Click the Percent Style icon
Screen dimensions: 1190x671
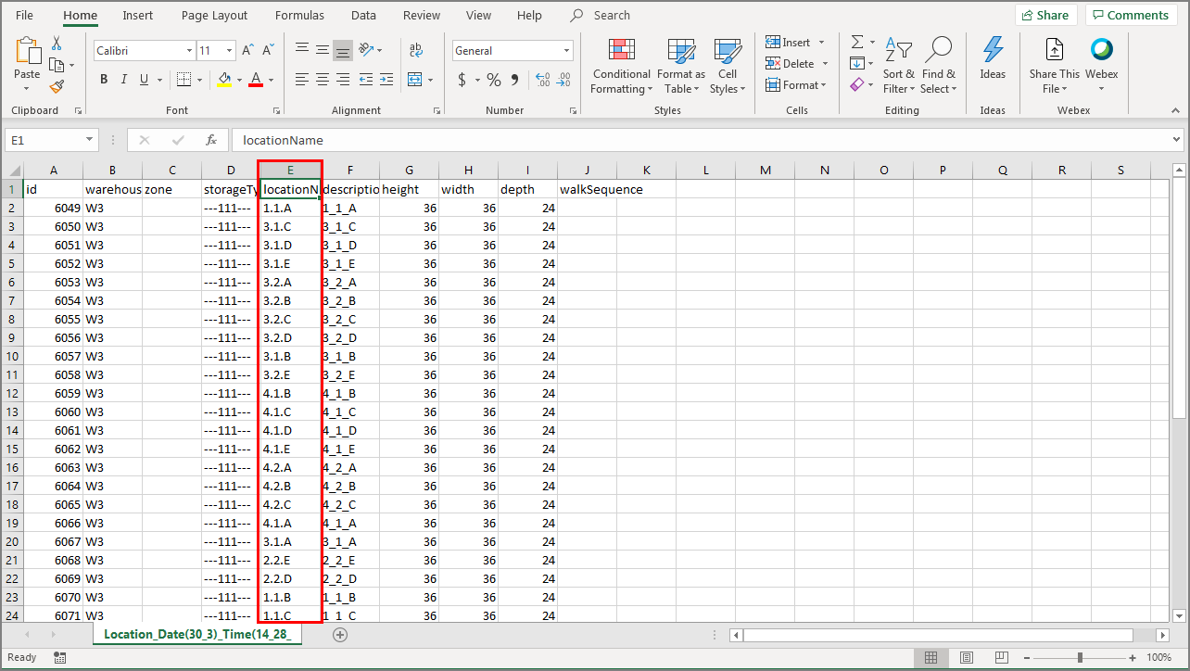click(x=494, y=80)
